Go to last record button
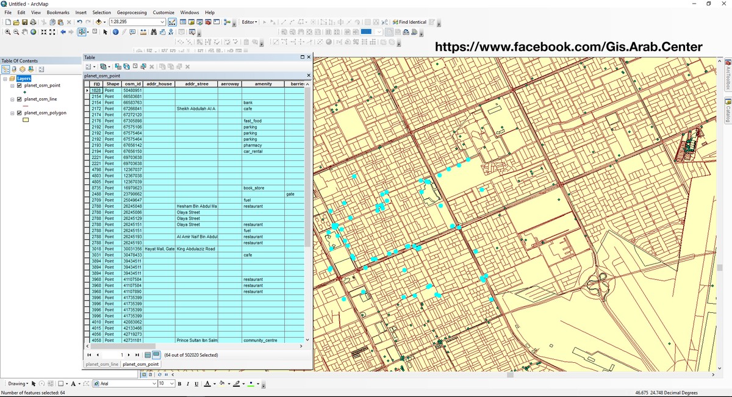This screenshot has height=397, width=732. point(137,354)
